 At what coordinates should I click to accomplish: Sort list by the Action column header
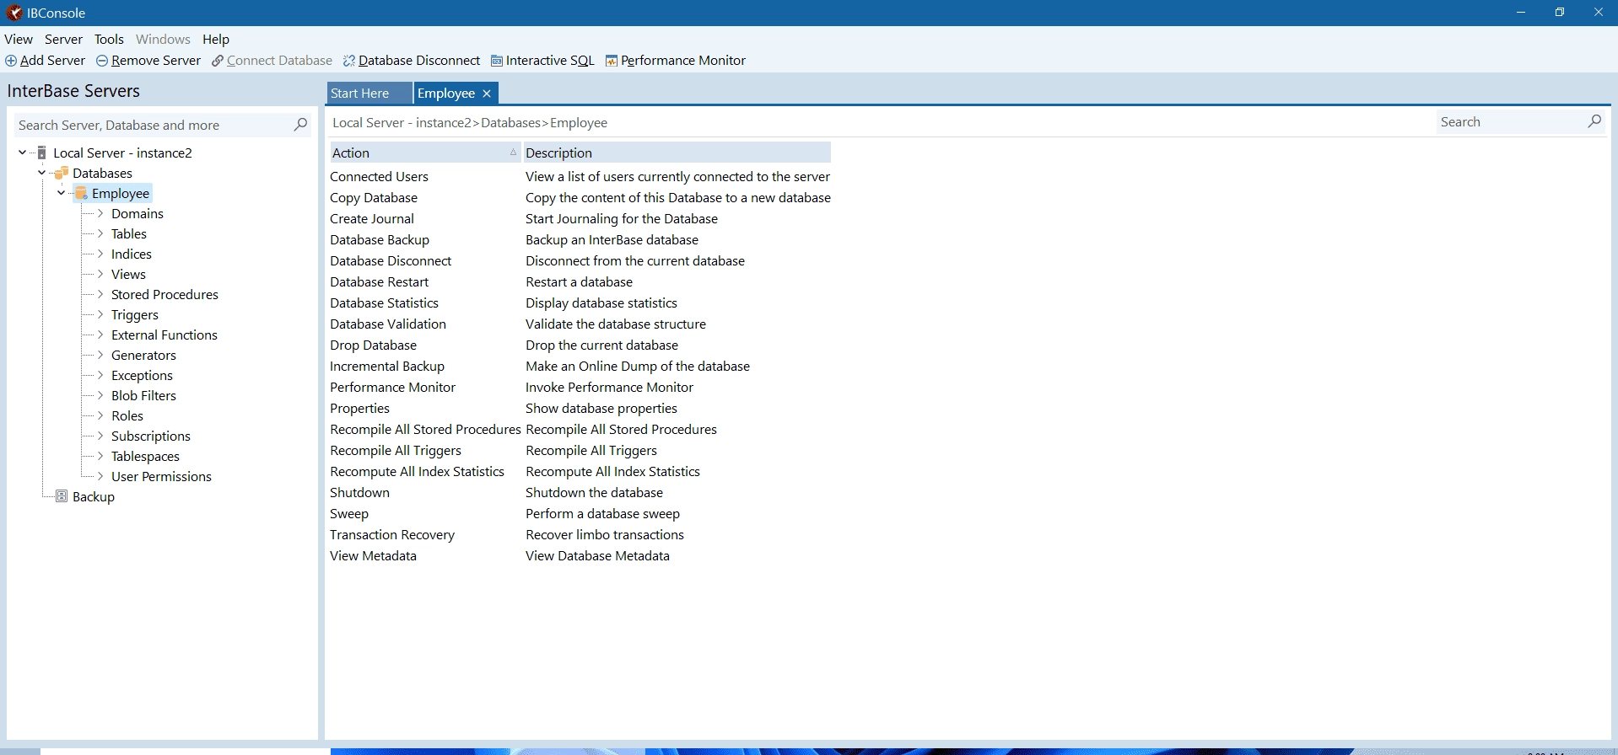pyautogui.click(x=424, y=153)
